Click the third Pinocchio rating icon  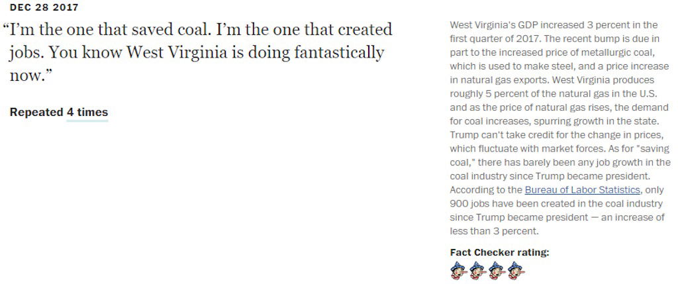pos(497,271)
